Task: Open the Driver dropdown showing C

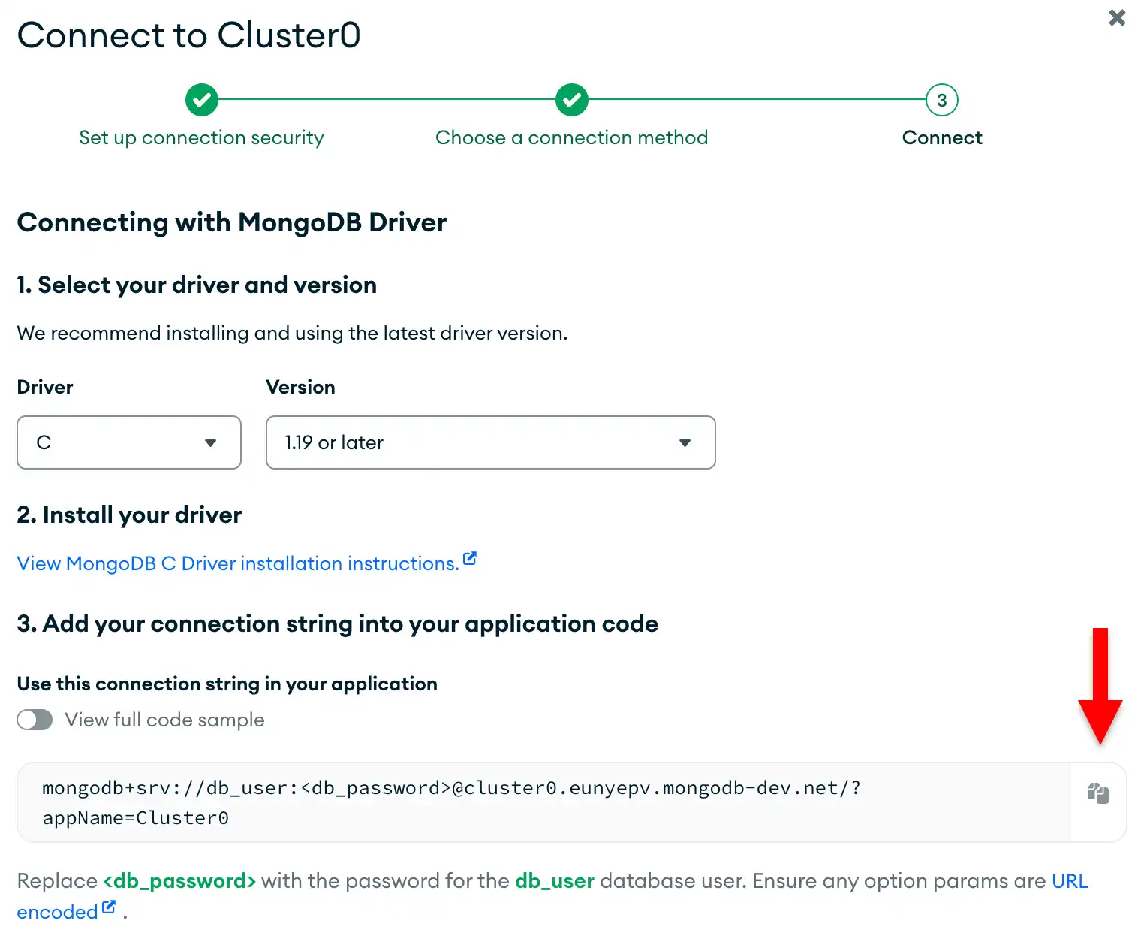Action: click(128, 442)
